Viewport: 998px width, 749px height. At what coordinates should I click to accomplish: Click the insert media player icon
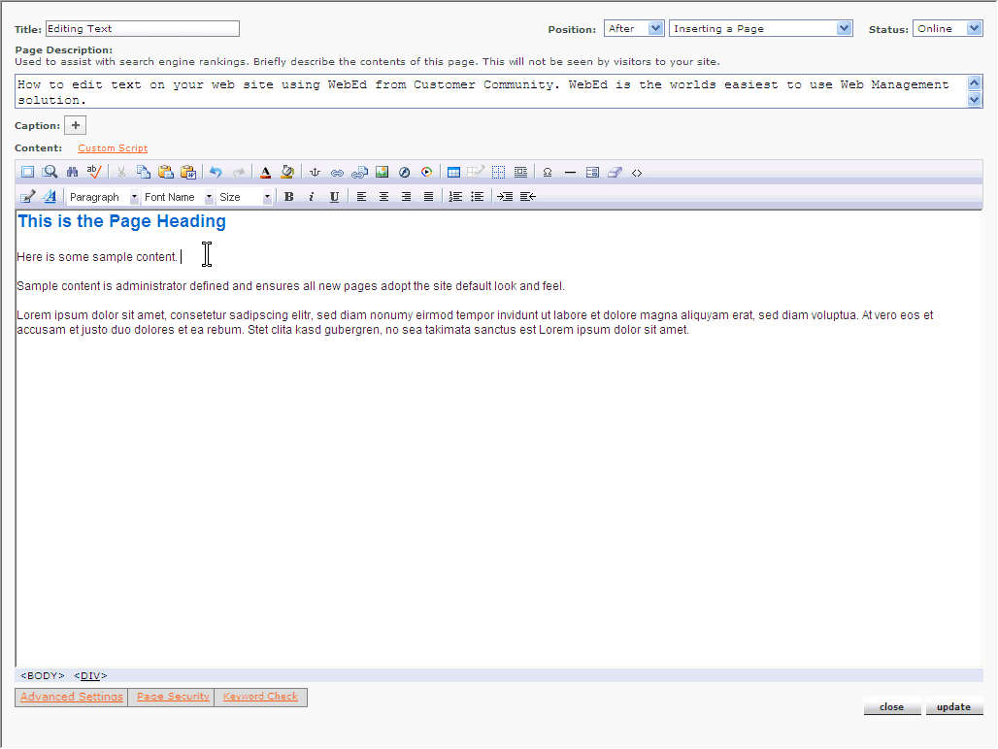pyautogui.click(x=427, y=173)
